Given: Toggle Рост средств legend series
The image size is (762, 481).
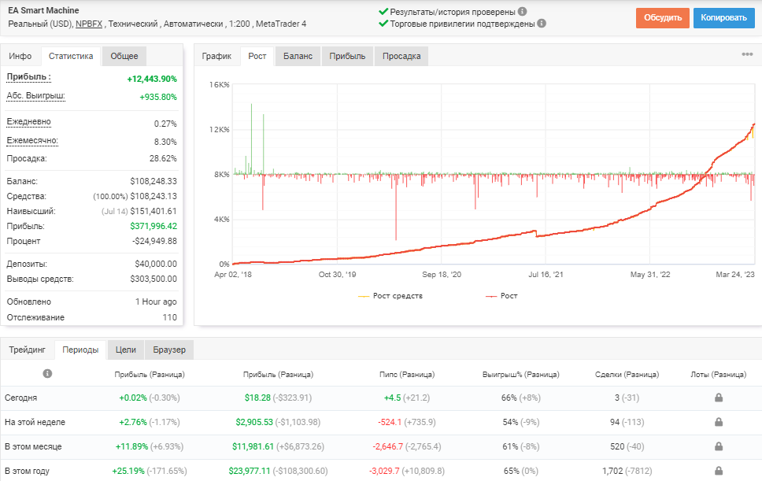Looking at the screenshot, I should point(390,295).
